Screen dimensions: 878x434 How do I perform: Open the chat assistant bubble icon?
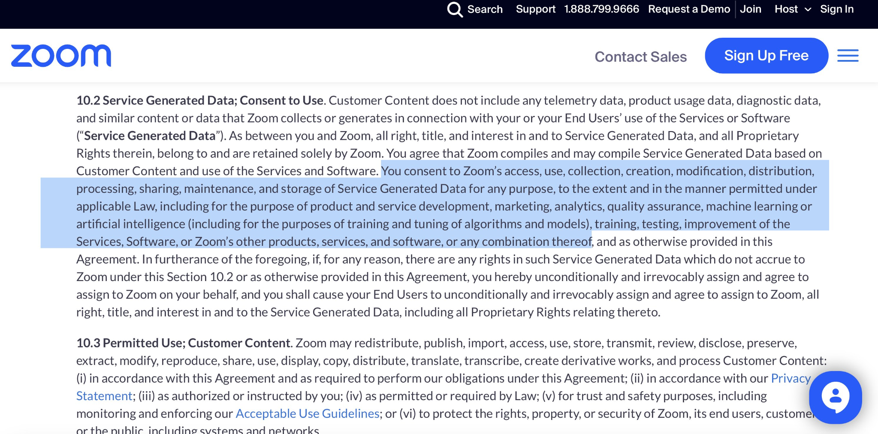point(835,397)
